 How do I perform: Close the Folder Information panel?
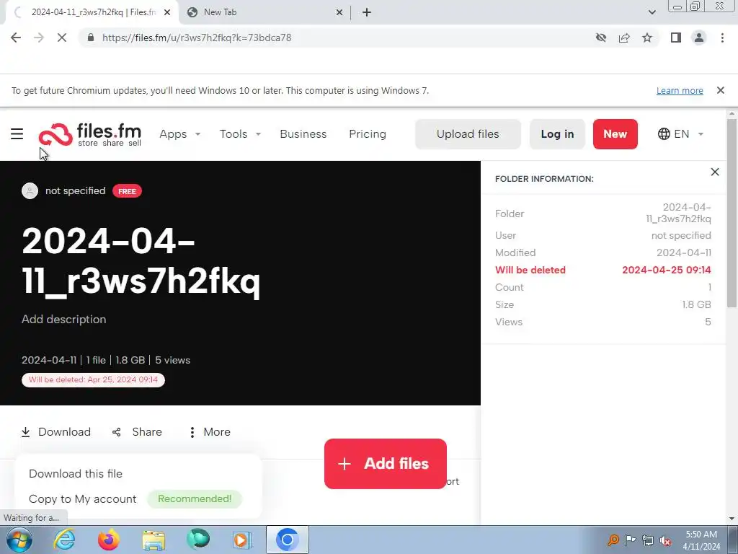tap(715, 172)
